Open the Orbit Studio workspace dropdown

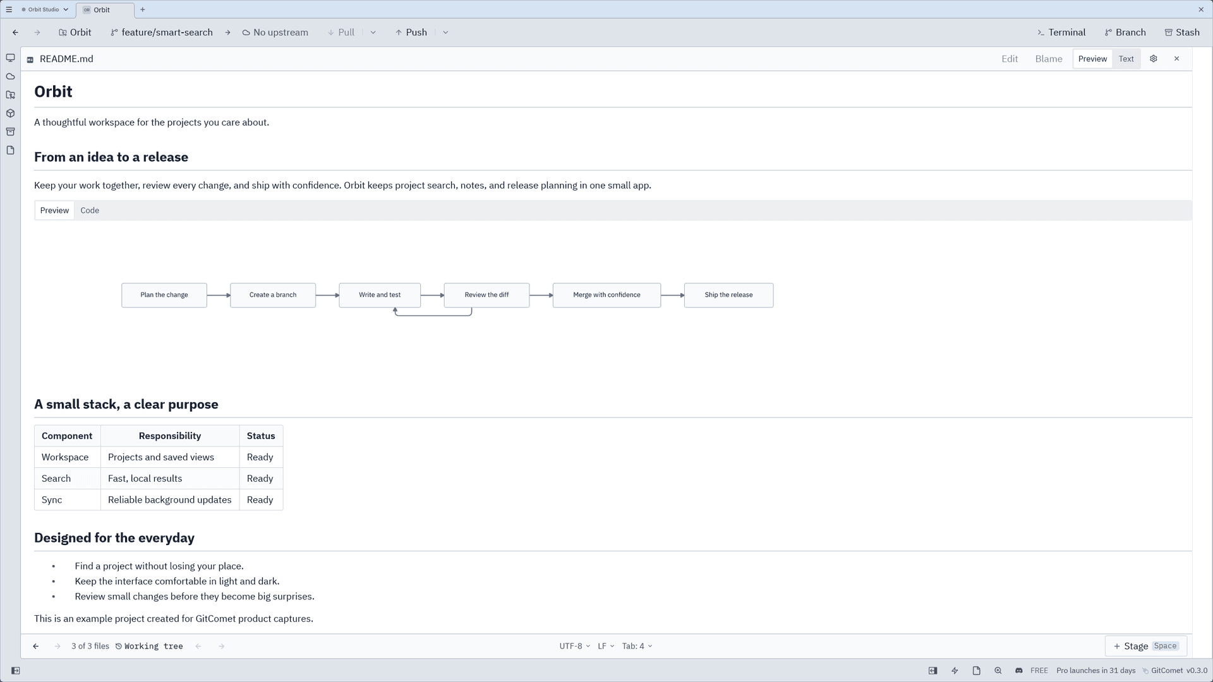(45, 9)
